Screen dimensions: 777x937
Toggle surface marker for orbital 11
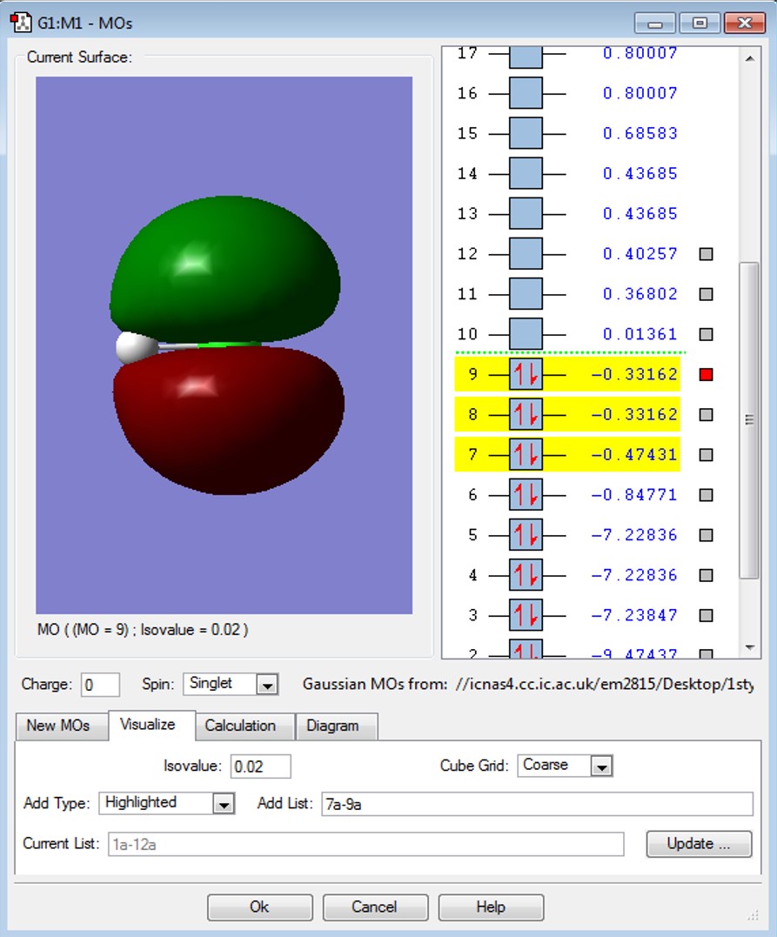[706, 294]
